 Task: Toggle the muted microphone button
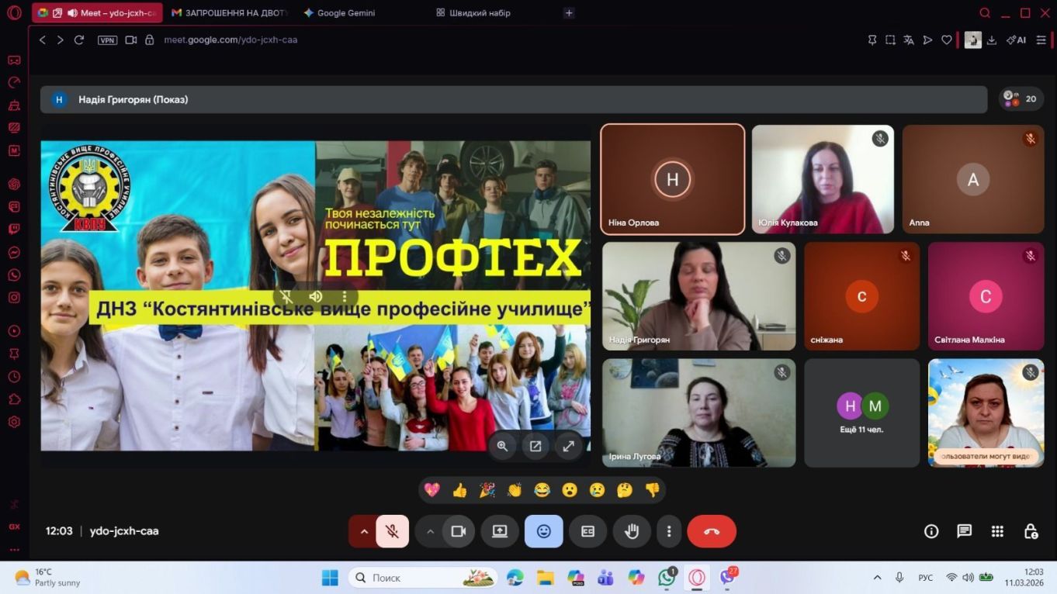click(x=393, y=531)
